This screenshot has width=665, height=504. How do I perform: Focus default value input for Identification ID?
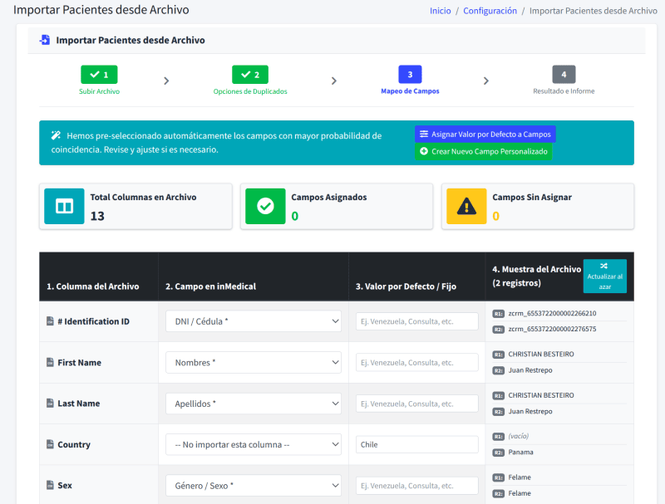[x=417, y=321]
